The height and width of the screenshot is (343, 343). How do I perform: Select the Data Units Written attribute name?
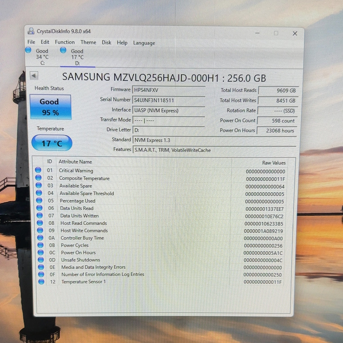coord(79,216)
